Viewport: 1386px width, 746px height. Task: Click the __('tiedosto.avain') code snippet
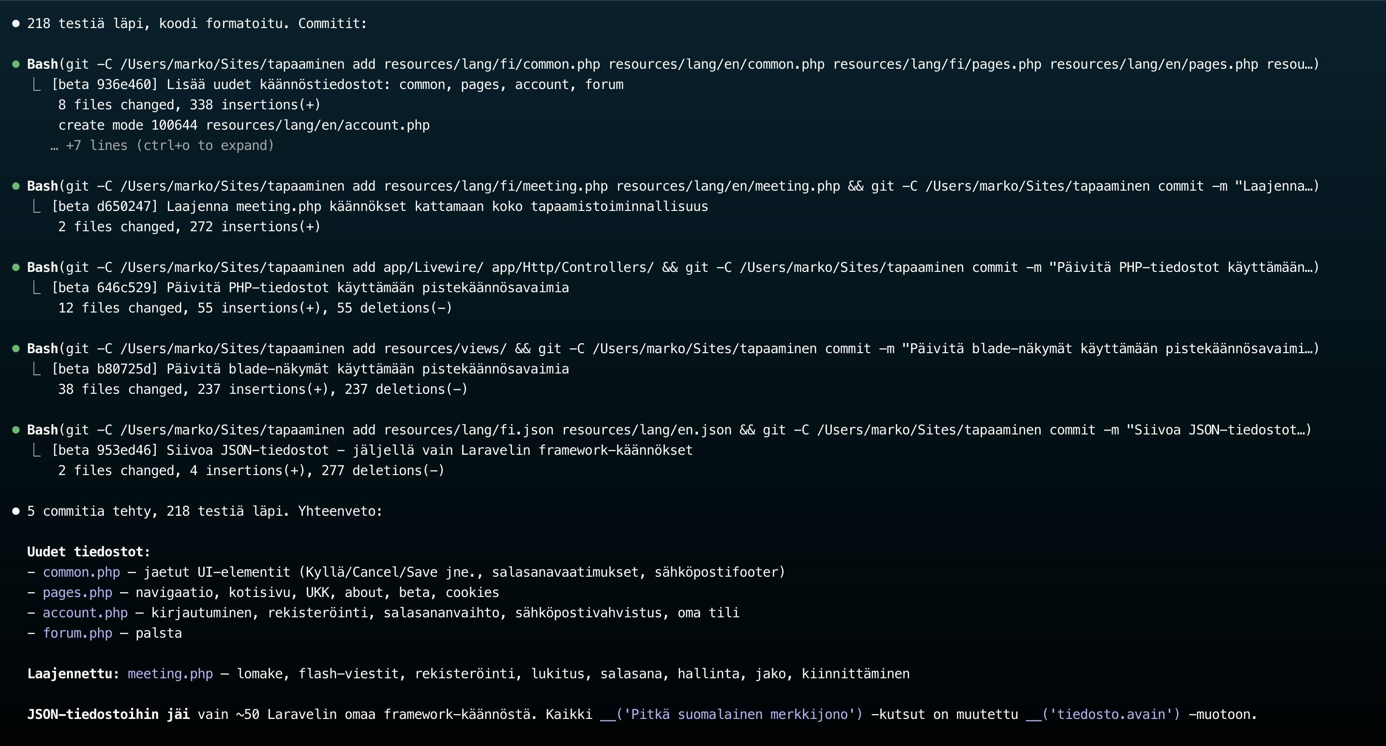pos(1103,715)
